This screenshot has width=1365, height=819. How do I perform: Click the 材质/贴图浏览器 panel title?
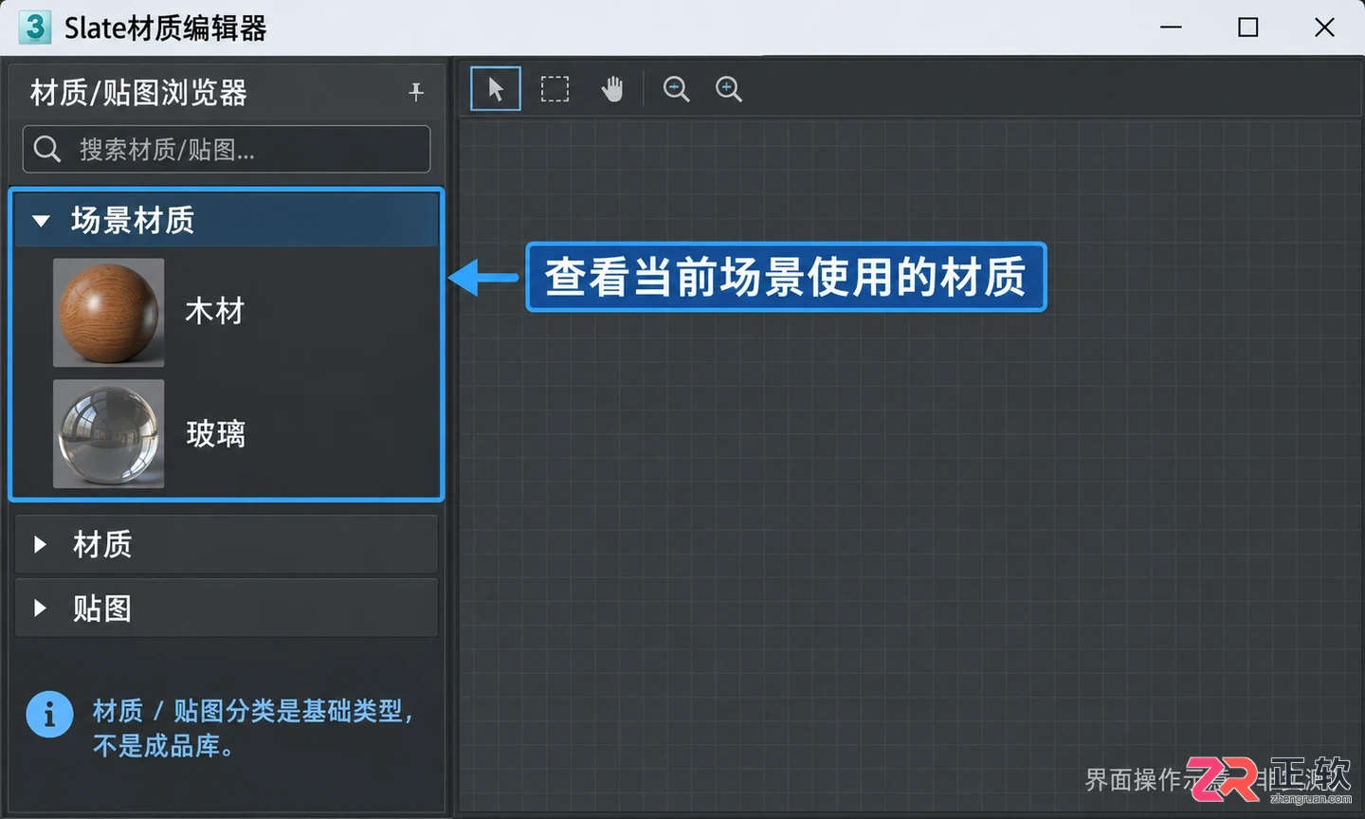[138, 93]
